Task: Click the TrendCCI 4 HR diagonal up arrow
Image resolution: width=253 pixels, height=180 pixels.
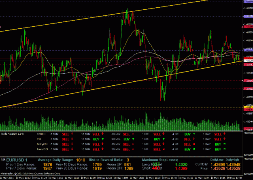Action: [x=194, y=149]
